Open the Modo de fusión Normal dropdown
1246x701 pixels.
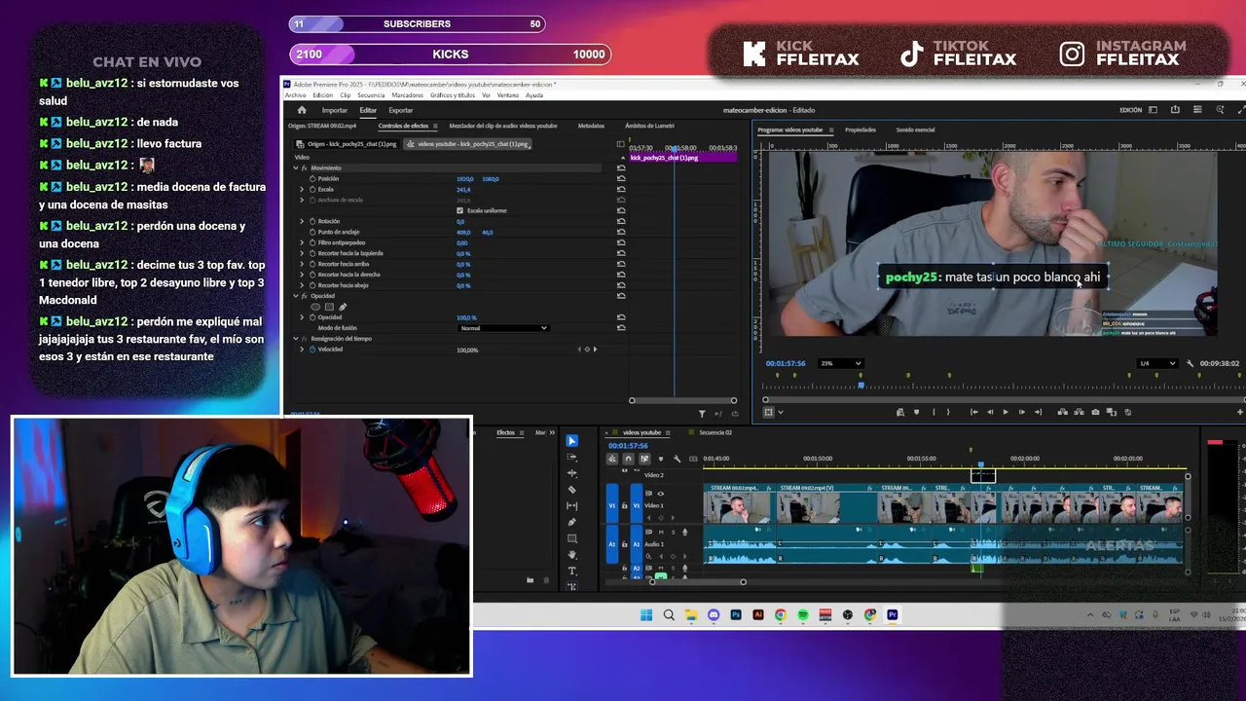(503, 328)
